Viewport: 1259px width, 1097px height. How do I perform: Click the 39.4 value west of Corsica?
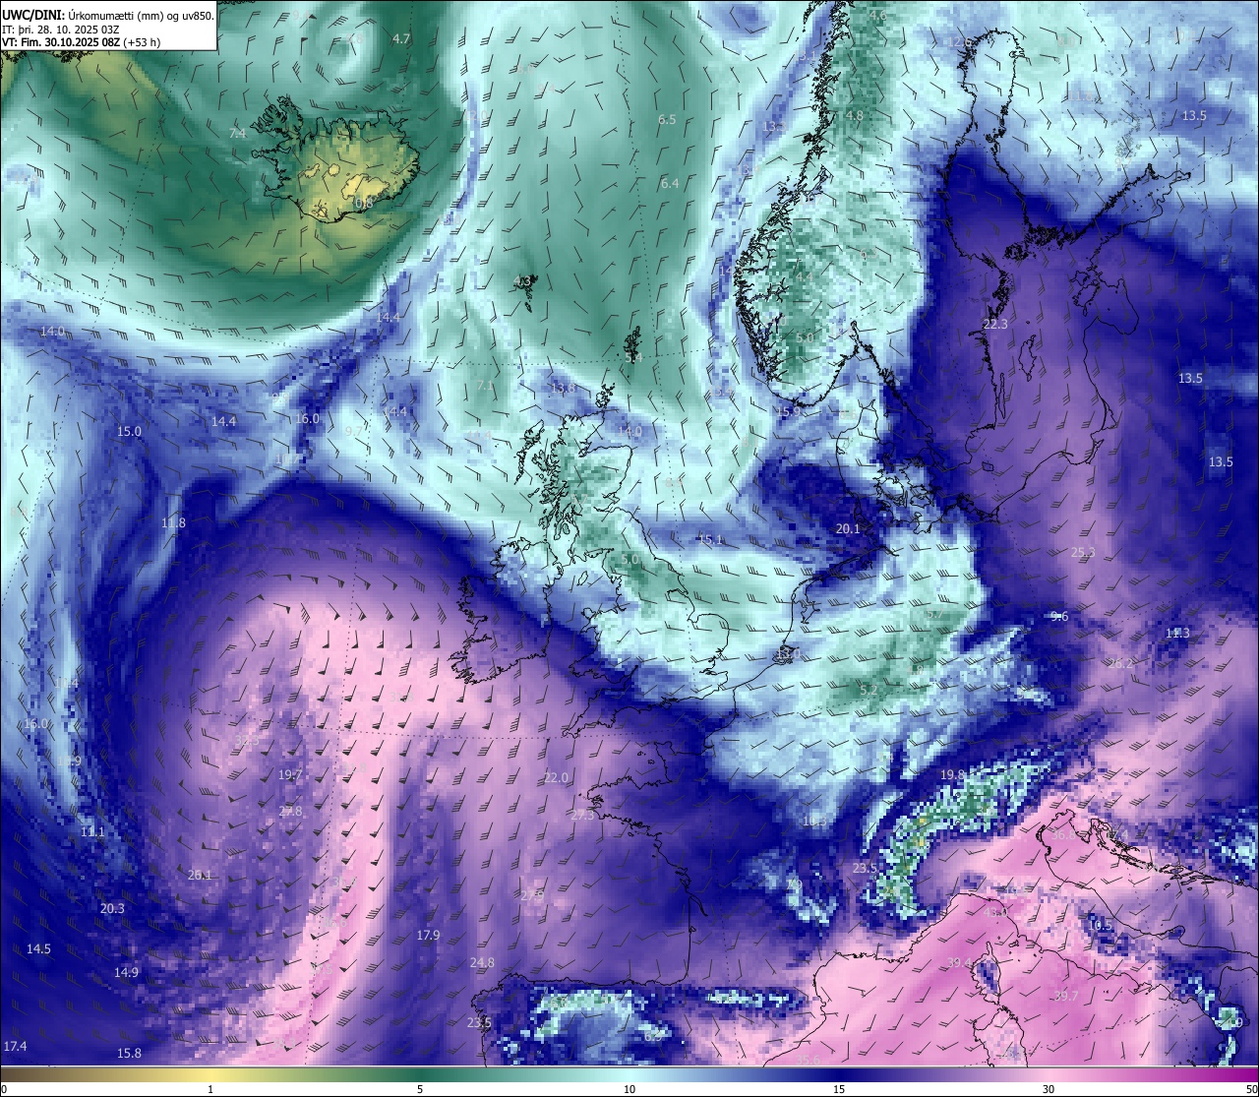click(x=960, y=963)
